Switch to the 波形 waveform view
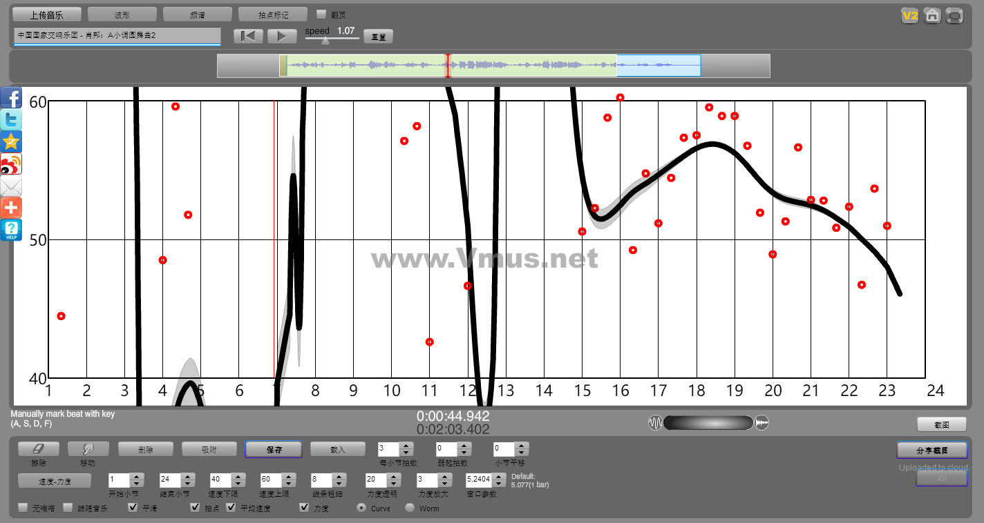 coord(122,14)
